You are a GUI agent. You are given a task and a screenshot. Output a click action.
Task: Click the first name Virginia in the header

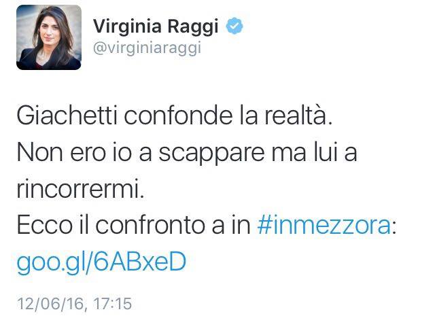127,27
